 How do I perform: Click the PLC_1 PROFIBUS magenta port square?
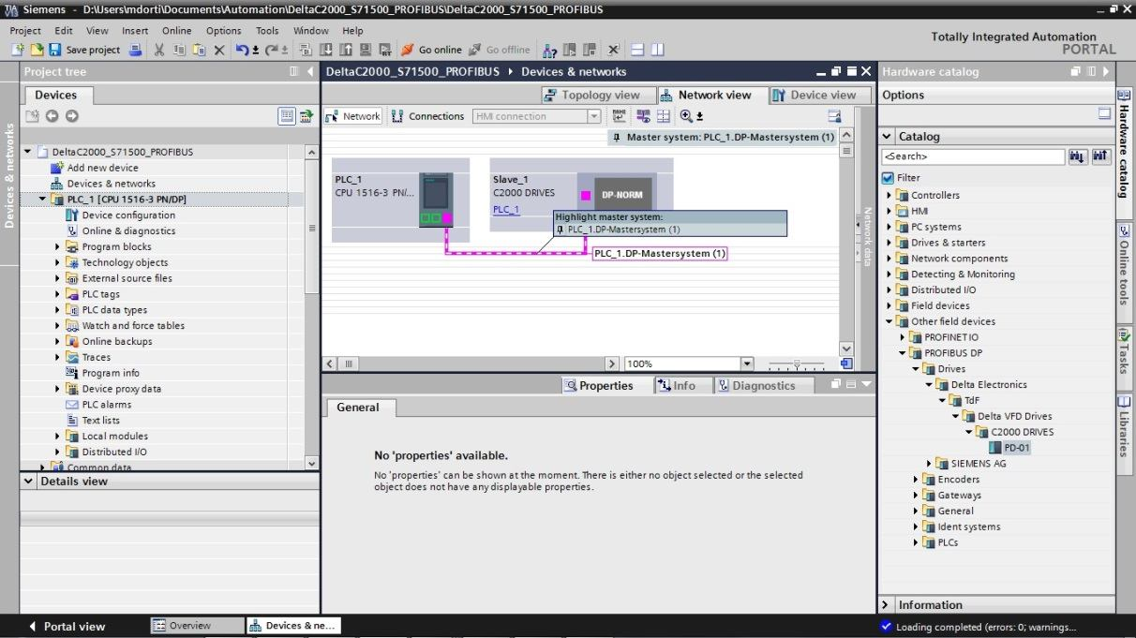(447, 218)
